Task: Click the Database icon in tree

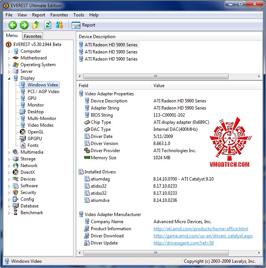Action: click(16, 206)
